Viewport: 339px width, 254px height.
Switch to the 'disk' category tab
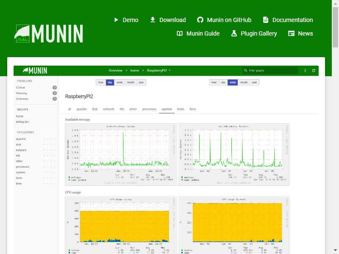[x=95, y=109]
